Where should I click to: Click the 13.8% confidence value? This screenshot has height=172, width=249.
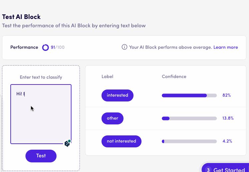pyautogui.click(x=228, y=118)
